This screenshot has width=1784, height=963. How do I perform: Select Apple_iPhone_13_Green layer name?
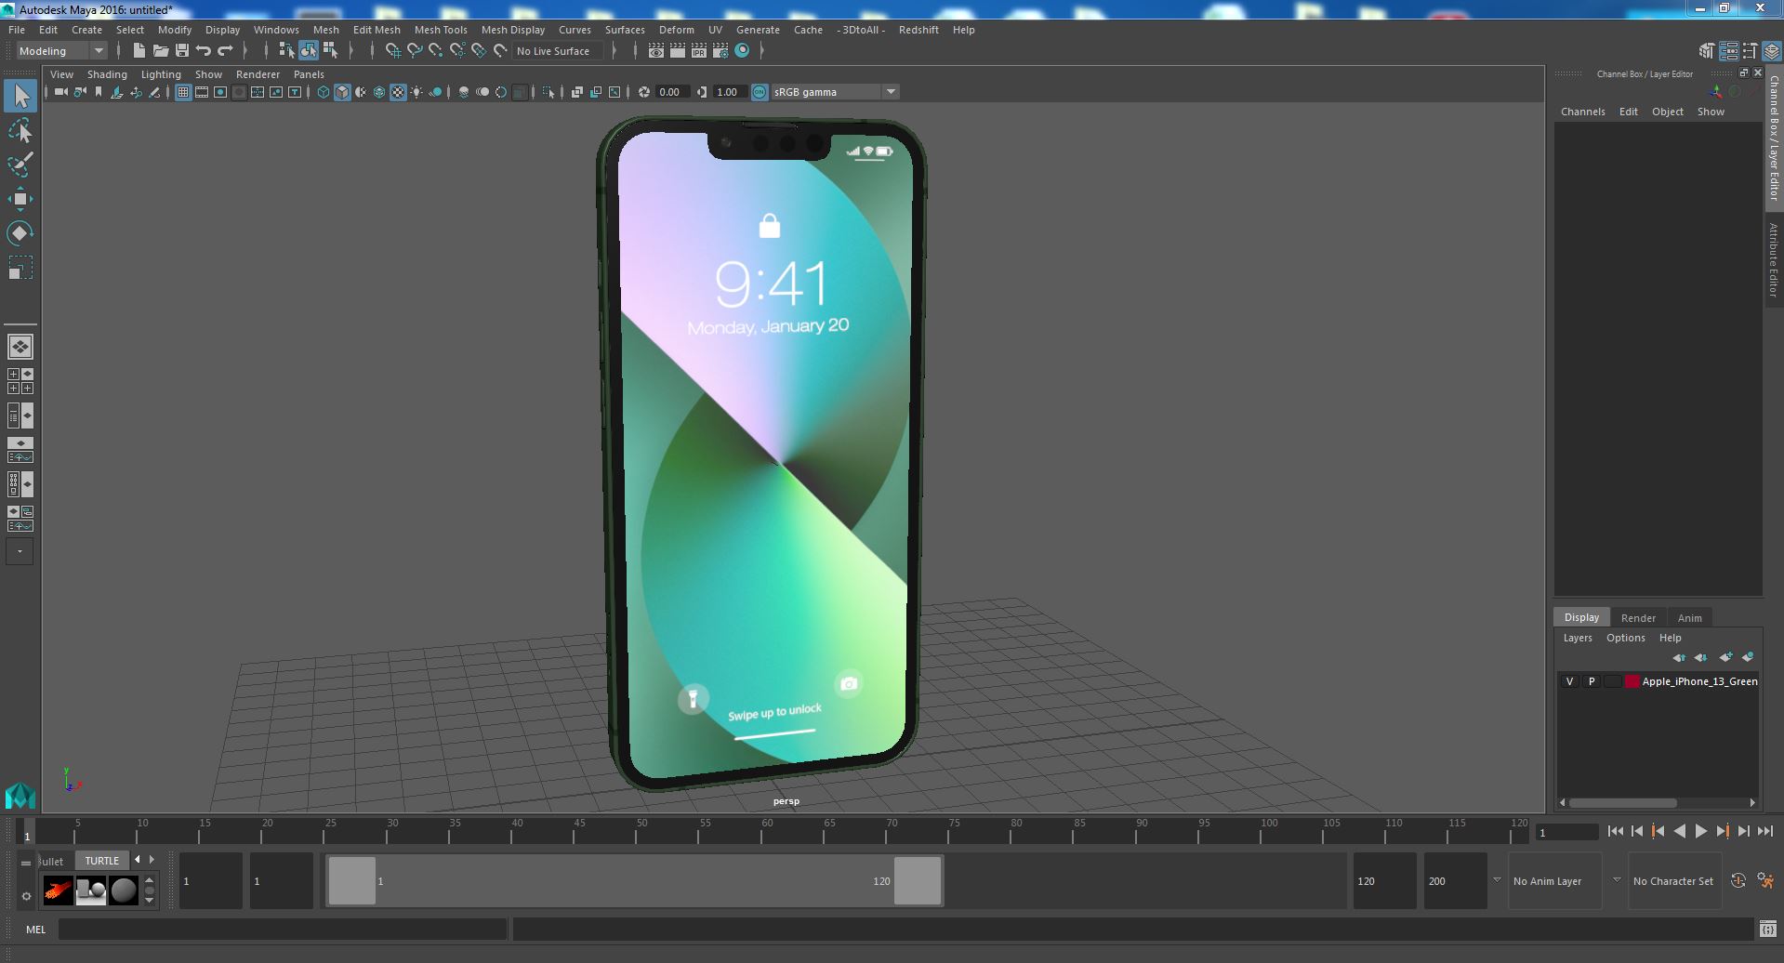(1699, 681)
